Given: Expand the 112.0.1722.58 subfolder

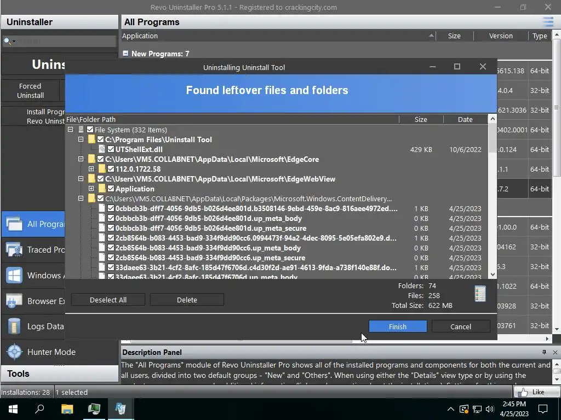Looking at the screenshot, I should (91, 169).
